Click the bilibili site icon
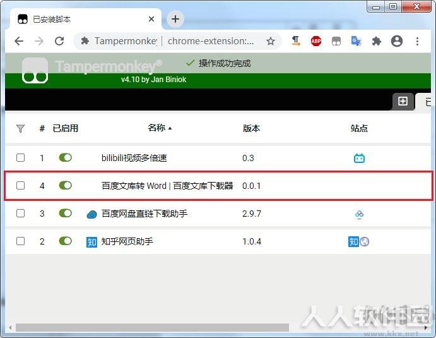Viewport: 436px width, 338px height. pos(359,158)
